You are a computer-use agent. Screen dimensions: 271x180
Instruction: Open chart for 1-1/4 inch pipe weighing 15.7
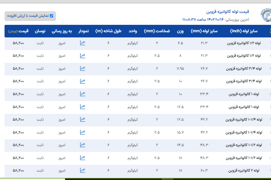click(x=83, y=132)
